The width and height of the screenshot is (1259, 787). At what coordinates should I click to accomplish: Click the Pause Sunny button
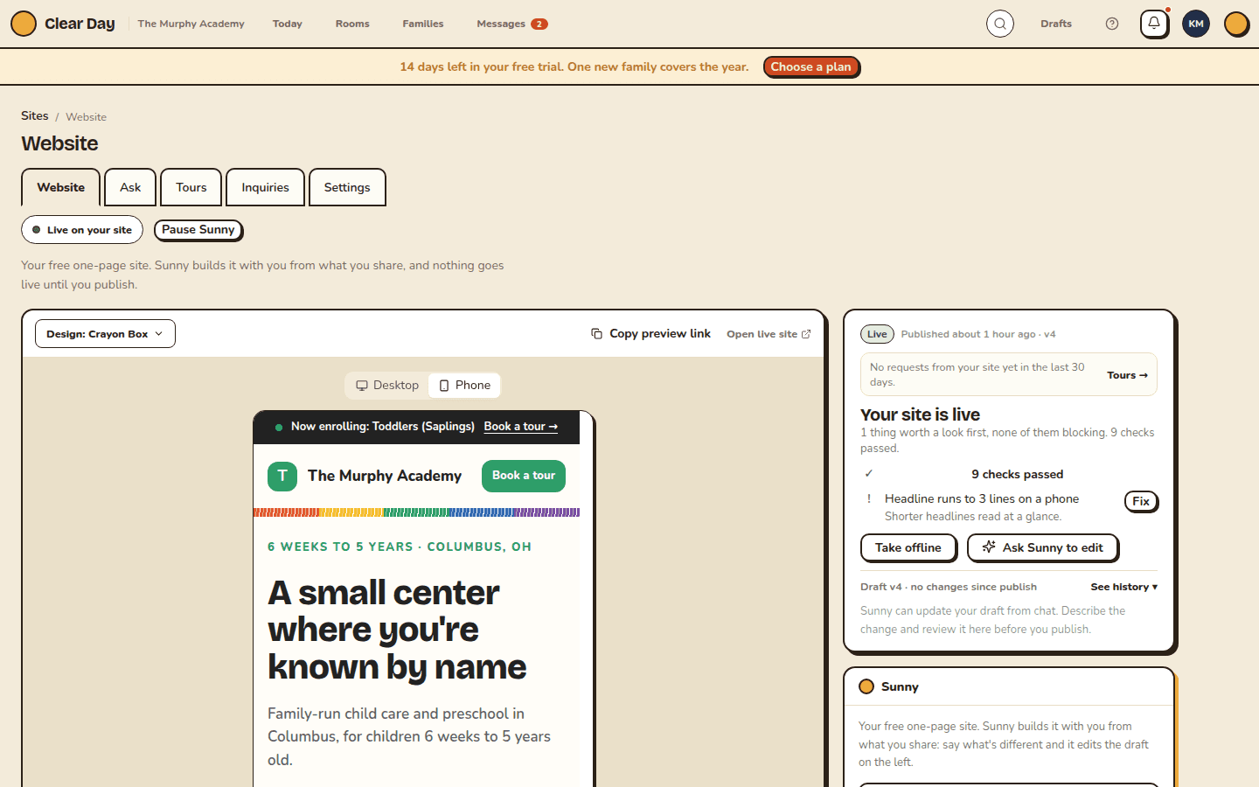pos(198,230)
